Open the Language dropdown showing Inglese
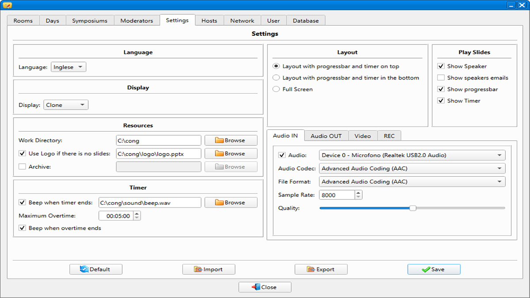Screen dimensions: 530x298 pos(68,67)
